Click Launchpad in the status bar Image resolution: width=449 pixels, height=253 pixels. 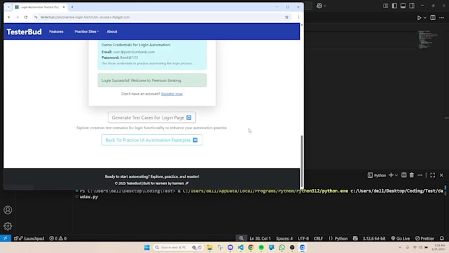[29, 238]
